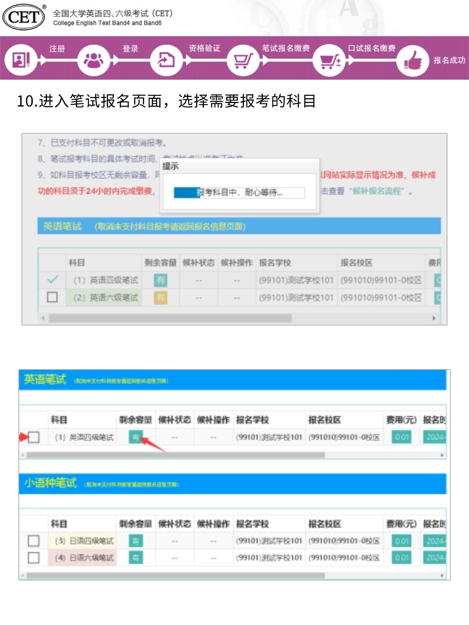Click lower bright-blue 英语笔试 section header bar
The height and width of the screenshot is (625, 469).
233,380
